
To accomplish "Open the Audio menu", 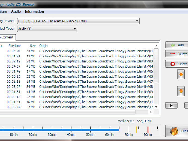I will pos(16,11).
